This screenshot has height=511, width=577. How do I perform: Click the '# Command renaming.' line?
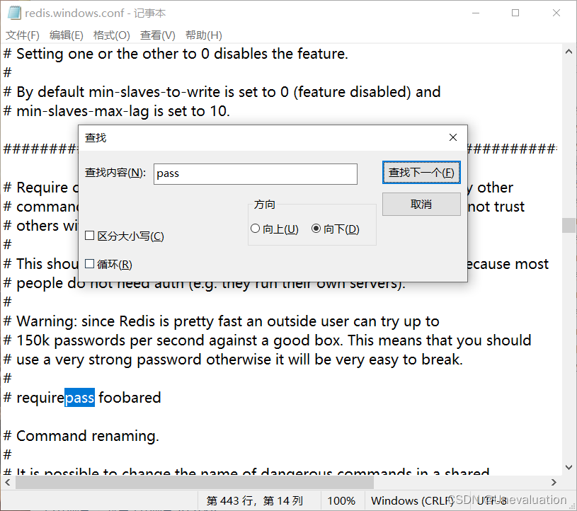tap(81, 436)
